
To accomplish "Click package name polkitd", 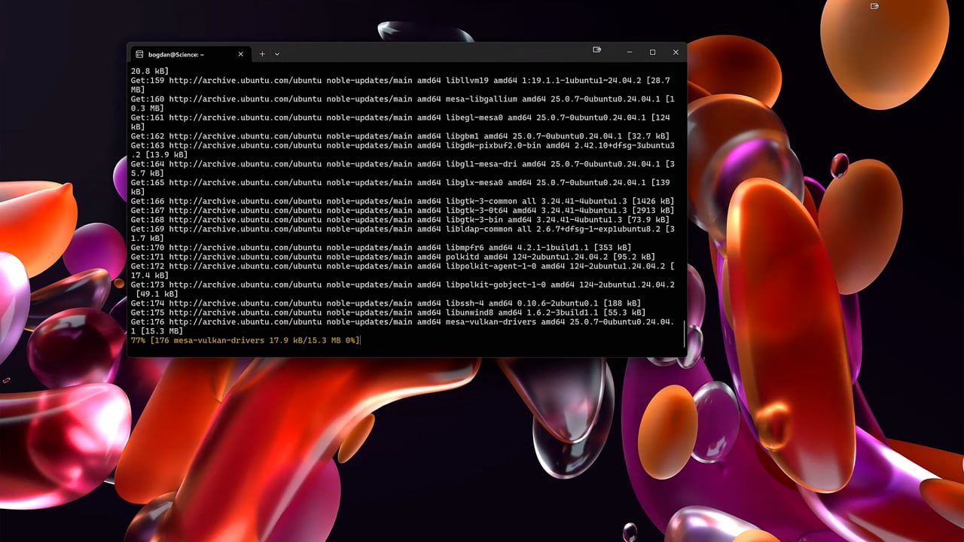I will pos(462,257).
